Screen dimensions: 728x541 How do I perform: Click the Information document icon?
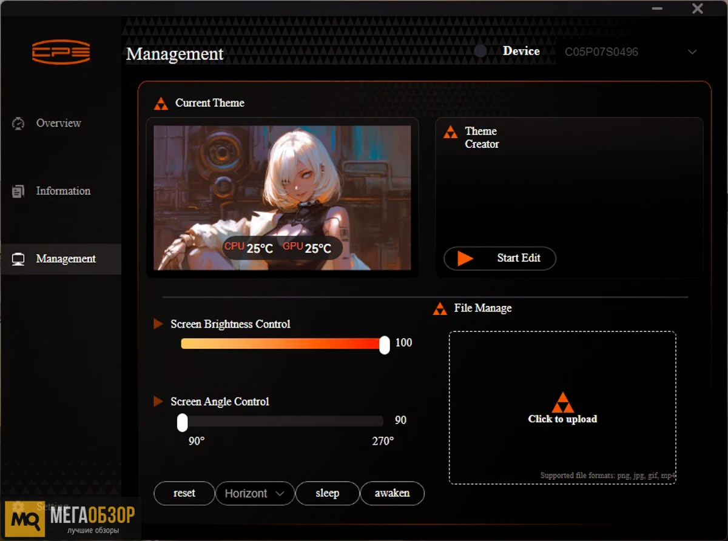click(x=18, y=191)
